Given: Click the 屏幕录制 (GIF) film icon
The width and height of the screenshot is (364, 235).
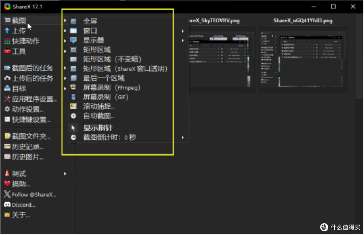Looking at the screenshot, I should tap(73, 97).
